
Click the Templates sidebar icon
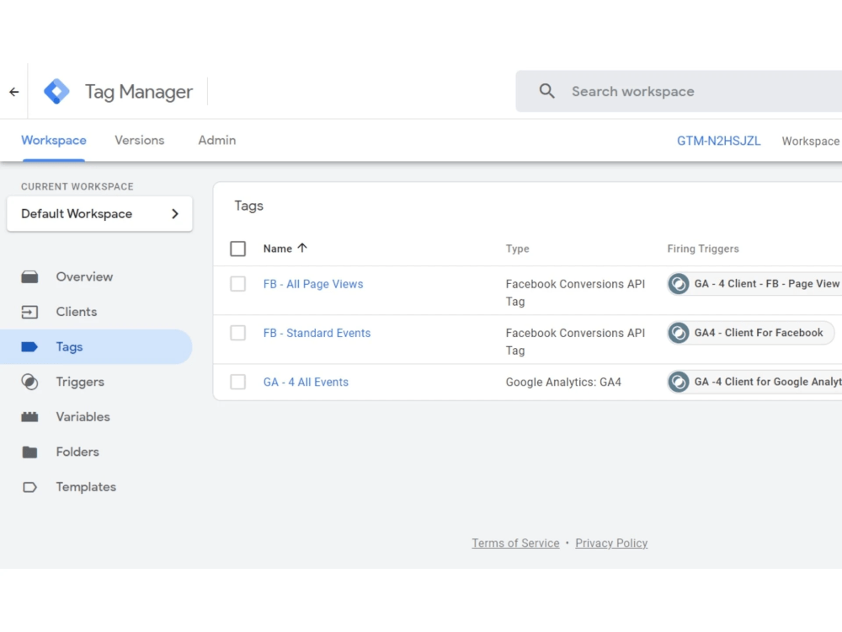pyautogui.click(x=29, y=487)
